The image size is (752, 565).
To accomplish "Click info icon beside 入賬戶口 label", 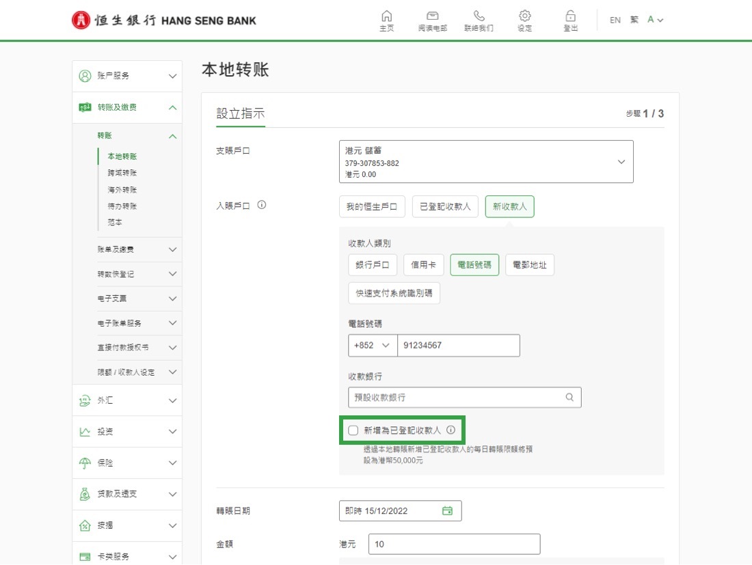I will [x=262, y=204].
